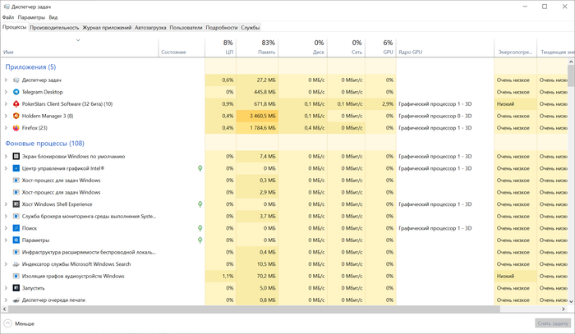Click the Снять задачу button
Image resolution: width=575 pixels, height=334 pixels.
[x=550, y=323]
